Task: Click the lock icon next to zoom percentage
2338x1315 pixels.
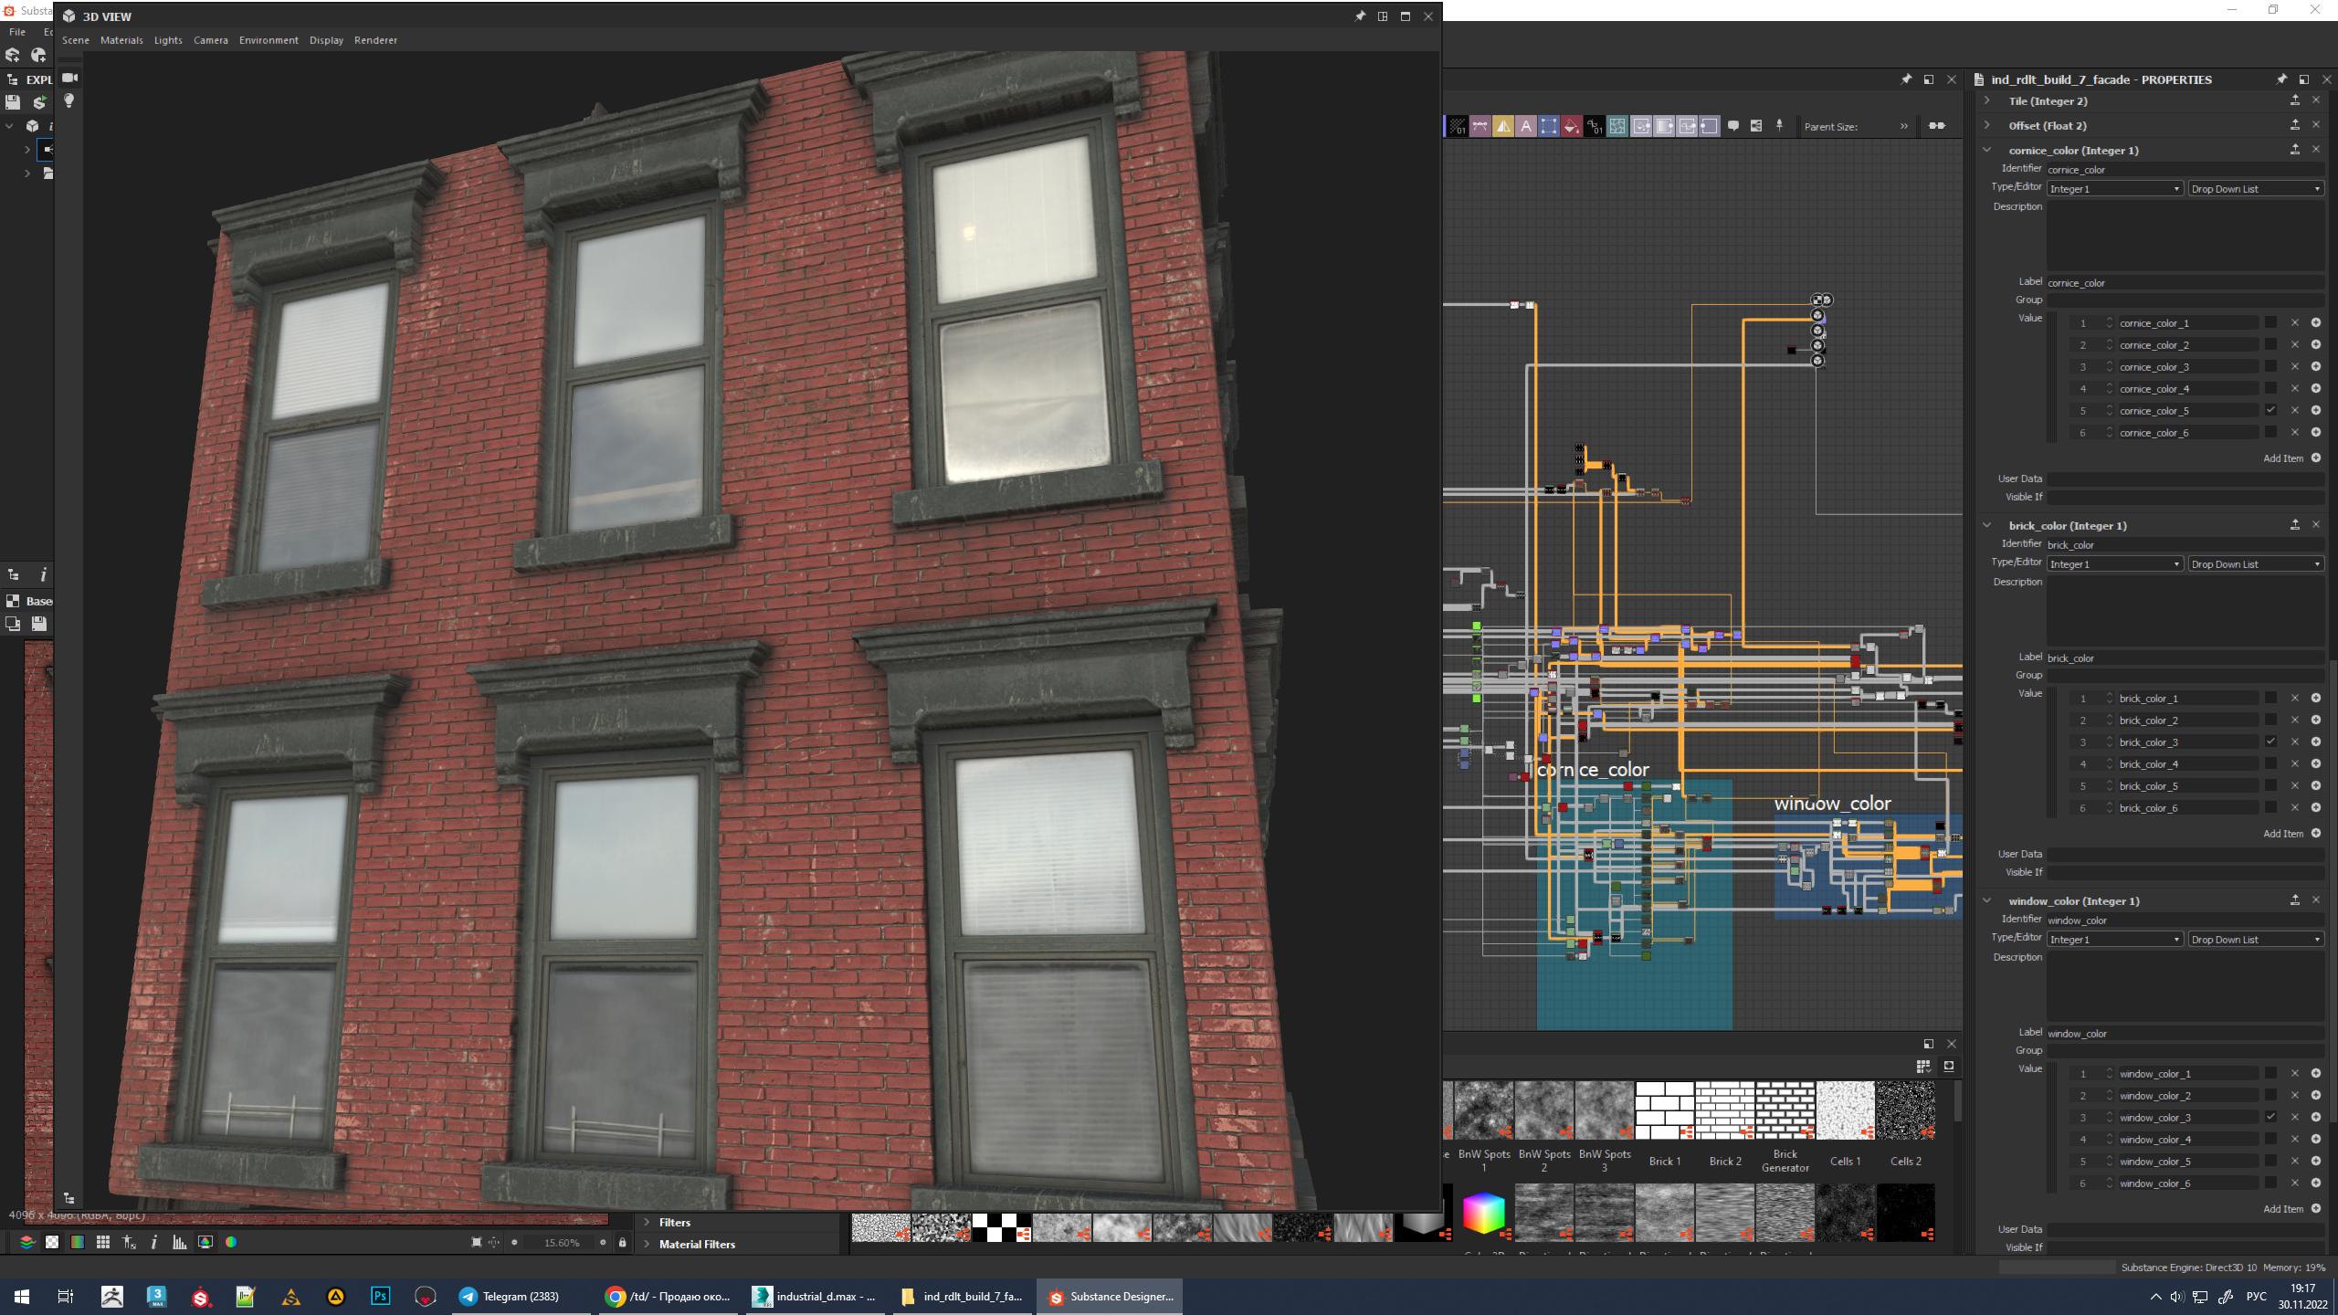Action: [623, 1242]
